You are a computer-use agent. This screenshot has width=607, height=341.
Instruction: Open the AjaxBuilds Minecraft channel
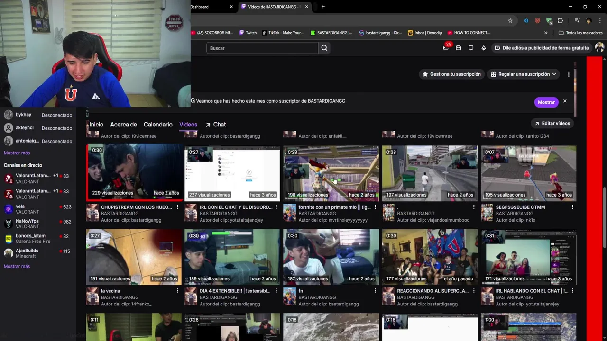point(38,253)
